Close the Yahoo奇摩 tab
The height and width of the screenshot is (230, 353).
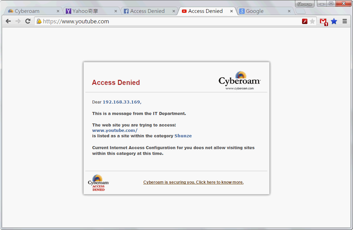tap(116, 11)
